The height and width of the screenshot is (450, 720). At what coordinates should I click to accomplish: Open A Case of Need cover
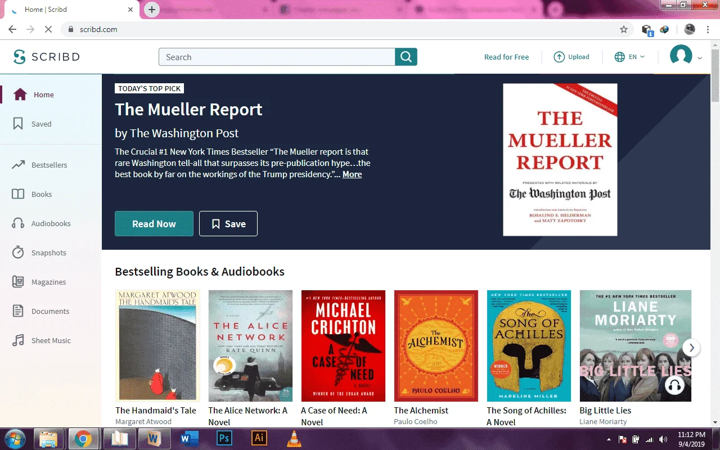point(343,345)
